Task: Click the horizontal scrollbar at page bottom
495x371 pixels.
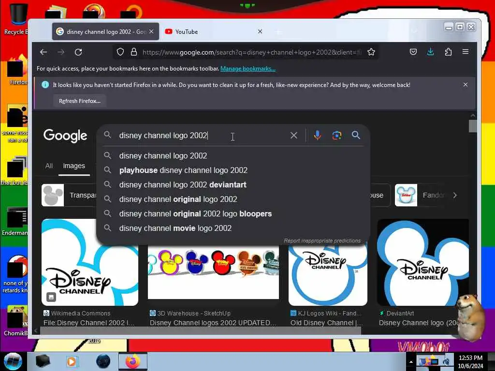Action: pyautogui.click(x=201, y=330)
